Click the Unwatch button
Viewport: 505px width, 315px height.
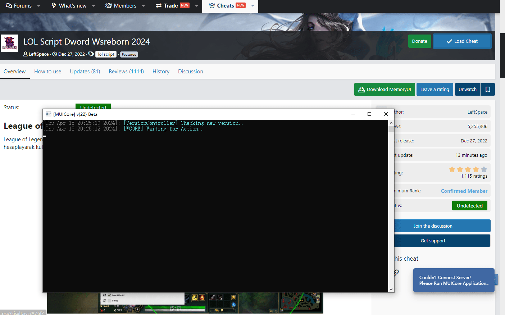[468, 90]
